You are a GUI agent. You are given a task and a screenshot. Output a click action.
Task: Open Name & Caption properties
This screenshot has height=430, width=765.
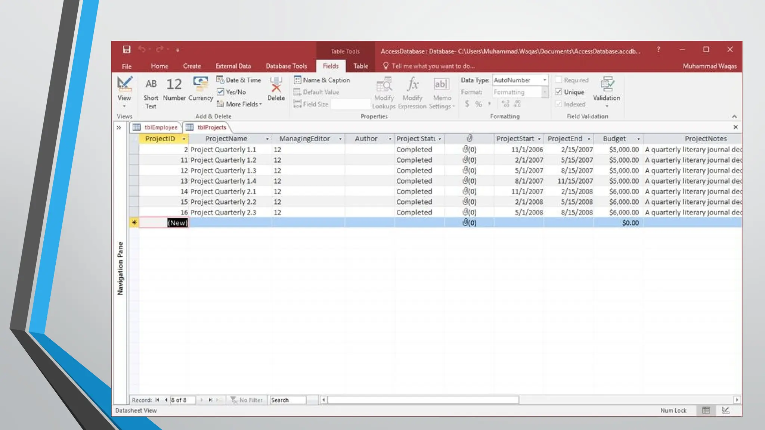pos(322,80)
